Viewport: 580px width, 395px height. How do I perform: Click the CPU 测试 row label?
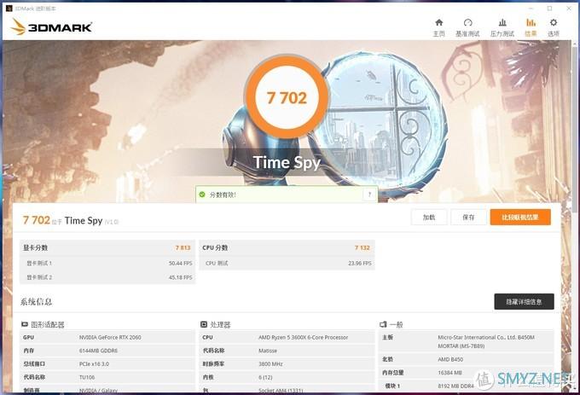217,264
